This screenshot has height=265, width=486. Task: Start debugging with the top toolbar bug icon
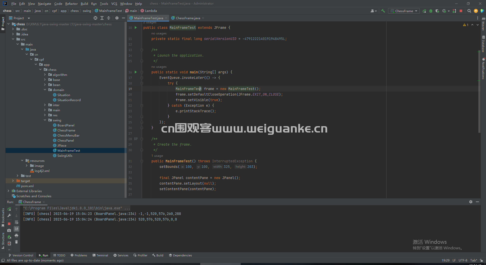[431, 11]
